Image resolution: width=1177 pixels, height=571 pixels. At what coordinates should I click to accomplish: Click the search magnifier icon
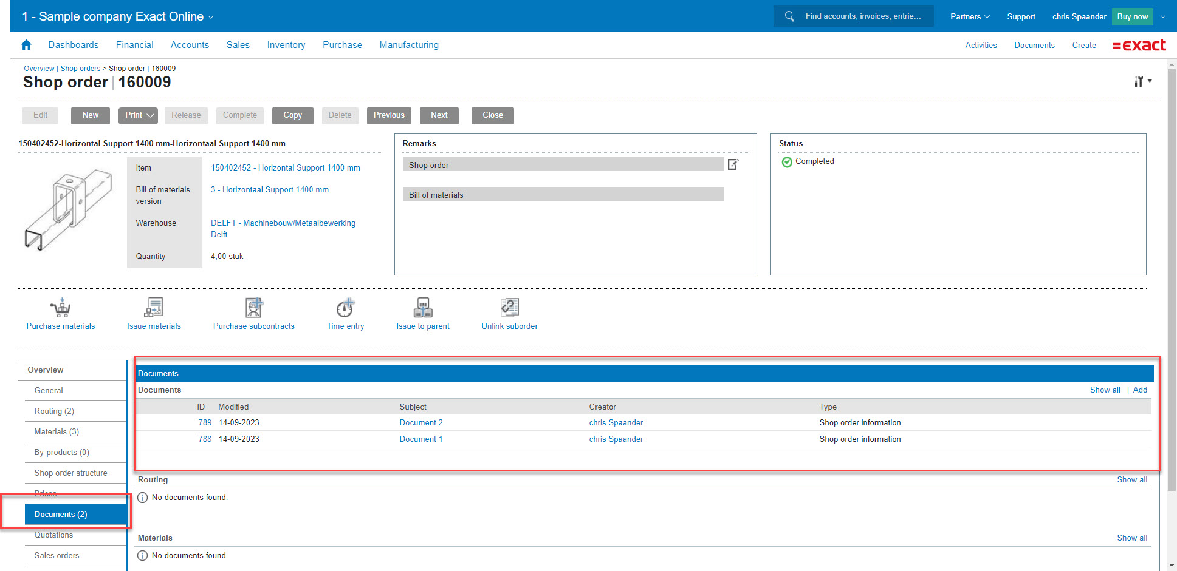coord(789,16)
